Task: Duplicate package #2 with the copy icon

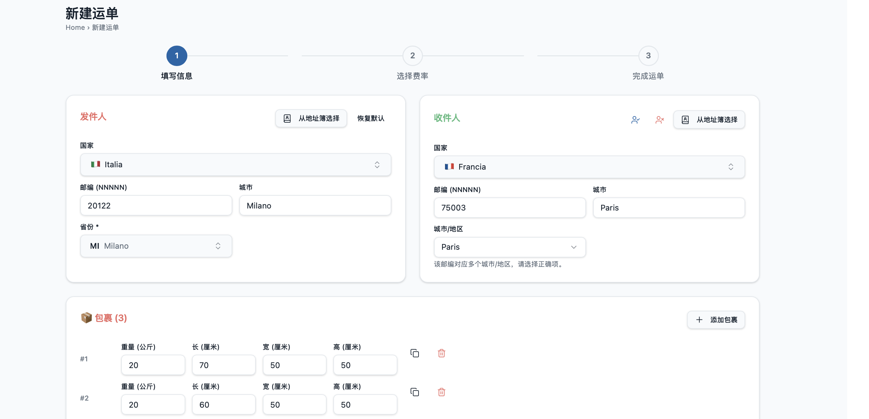Action: 415,392
